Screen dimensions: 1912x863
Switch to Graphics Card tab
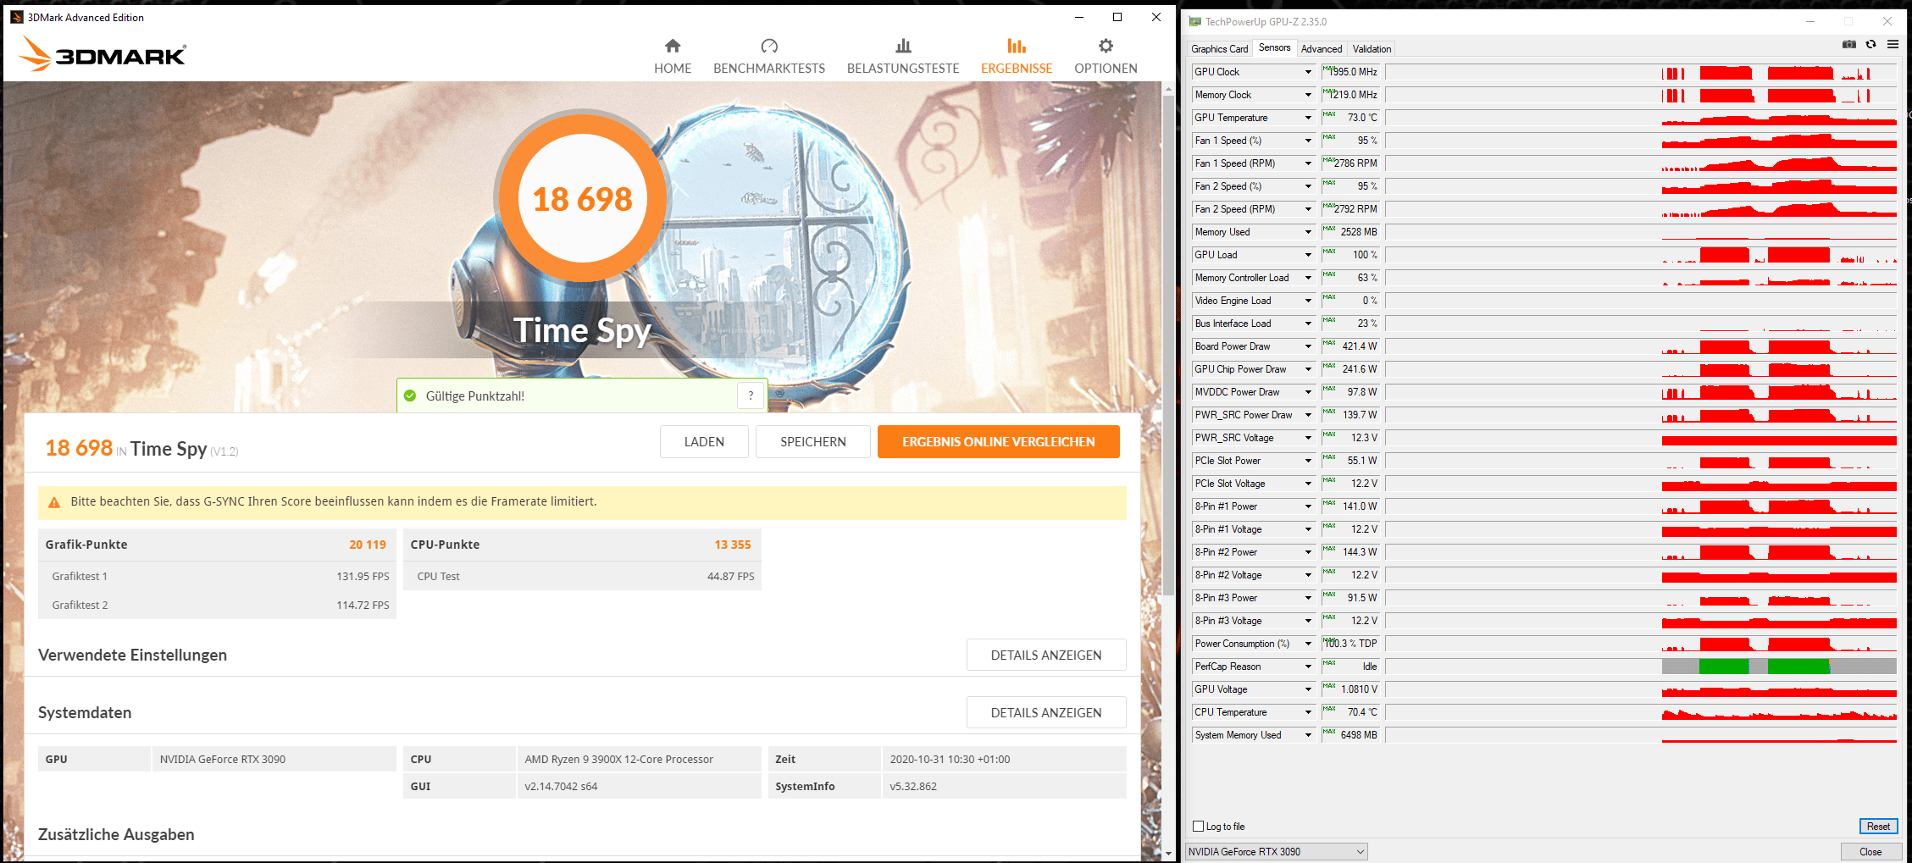click(x=1219, y=49)
